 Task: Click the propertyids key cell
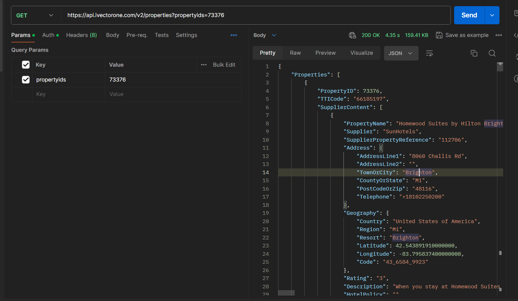point(69,80)
